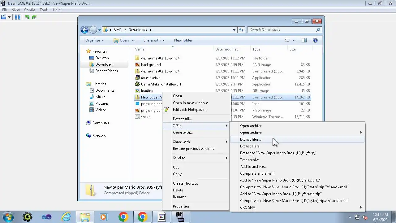Show hidden tray icons arrow

pyautogui.click(x=350, y=217)
